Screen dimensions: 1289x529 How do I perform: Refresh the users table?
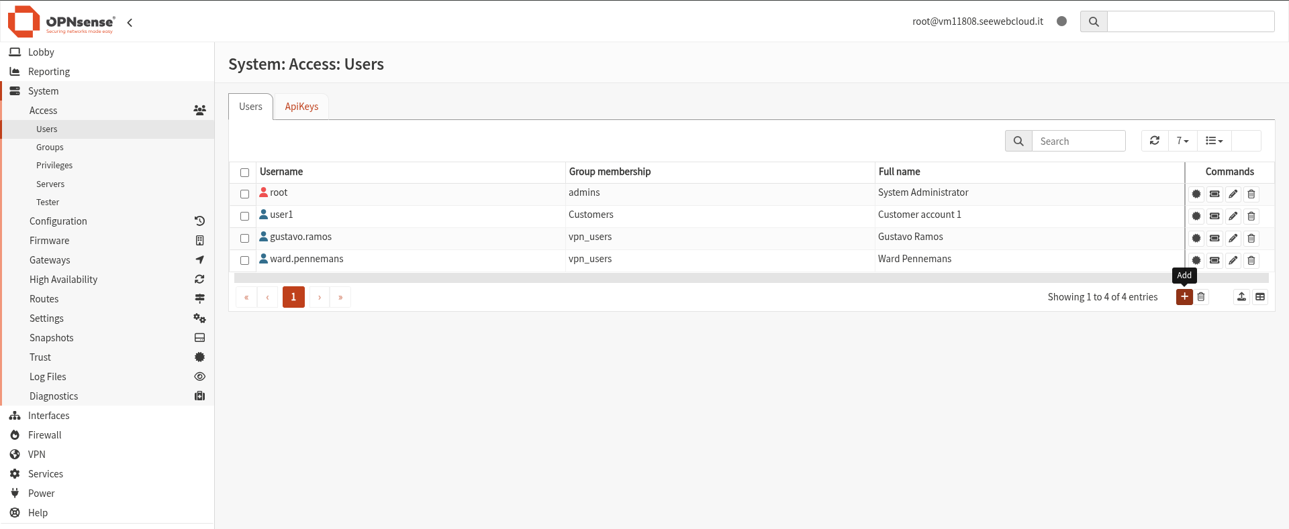pyautogui.click(x=1155, y=141)
